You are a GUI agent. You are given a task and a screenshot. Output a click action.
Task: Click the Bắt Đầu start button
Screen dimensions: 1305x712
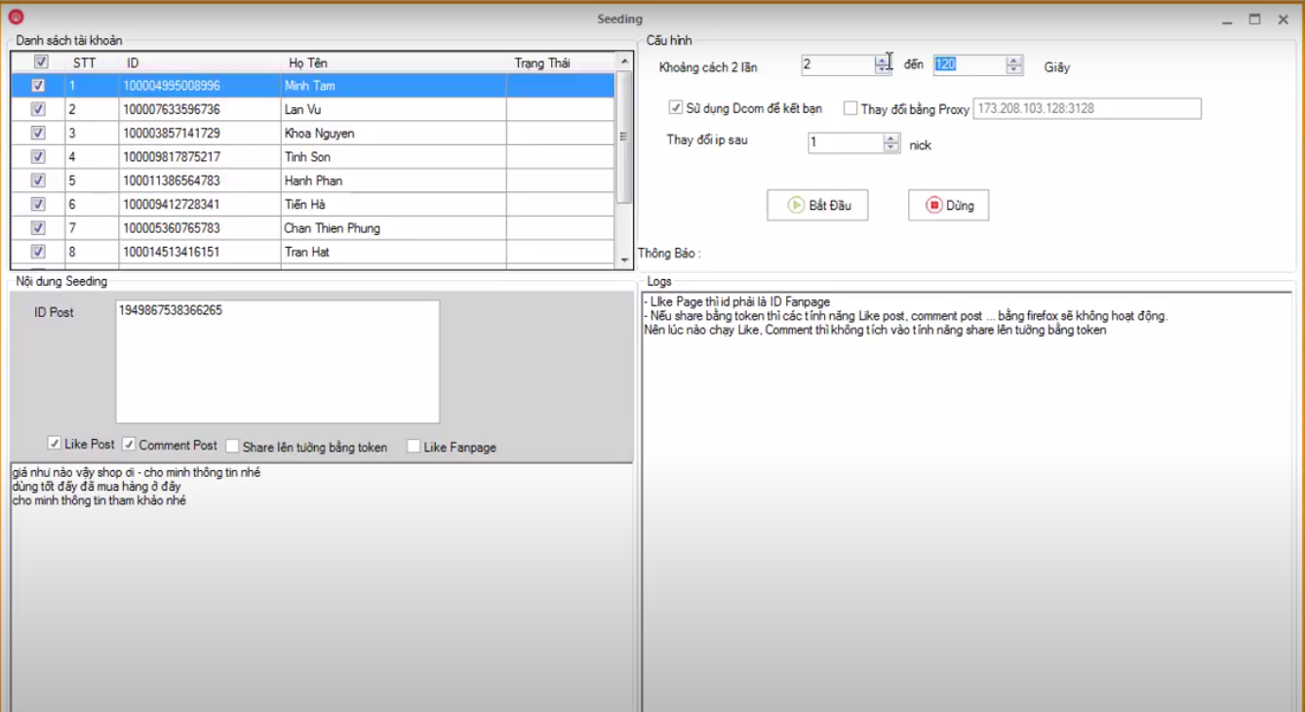click(817, 206)
